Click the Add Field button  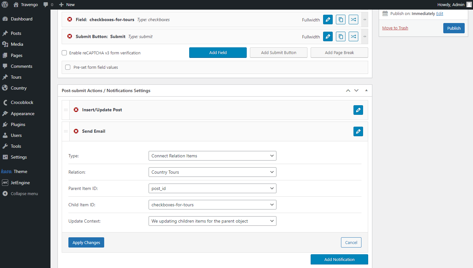coord(218,52)
